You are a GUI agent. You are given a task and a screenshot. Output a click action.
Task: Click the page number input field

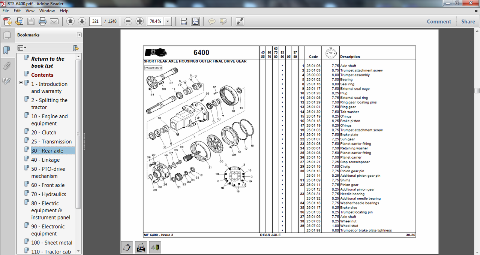(96, 21)
